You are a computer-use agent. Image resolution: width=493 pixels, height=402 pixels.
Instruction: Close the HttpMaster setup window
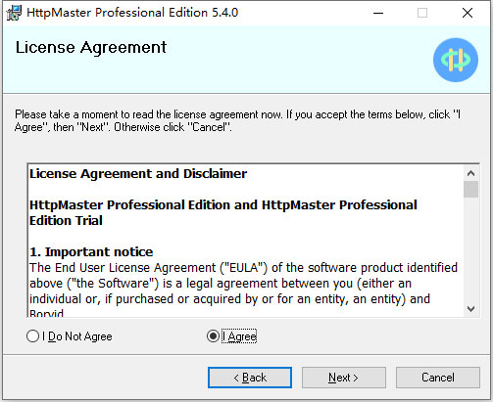click(468, 13)
